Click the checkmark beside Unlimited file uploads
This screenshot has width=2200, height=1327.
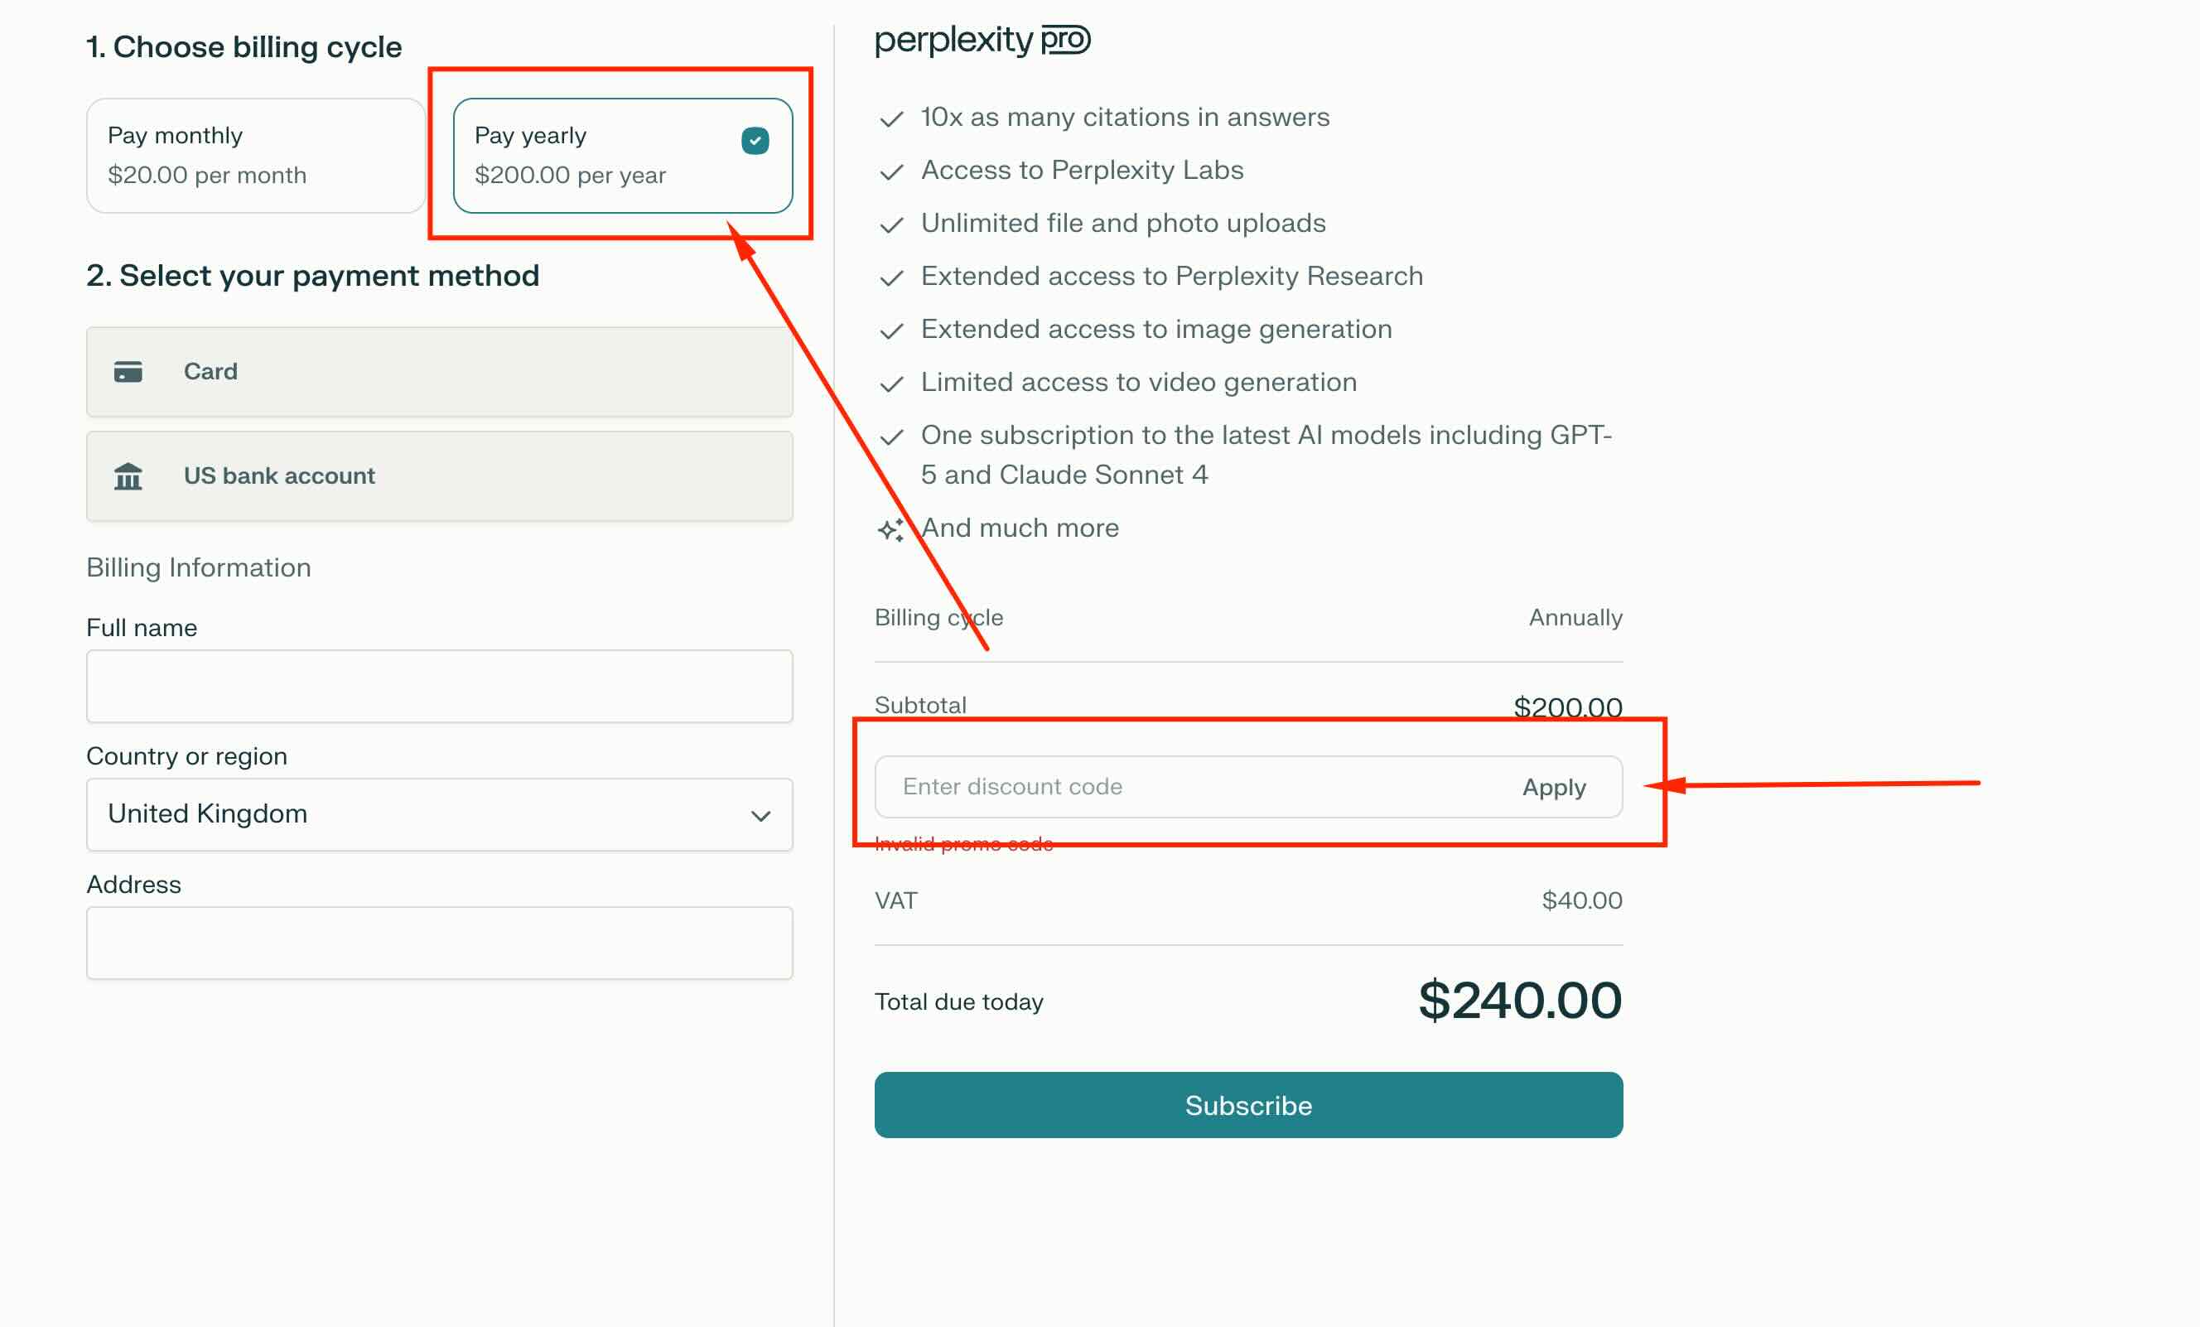pyautogui.click(x=891, y=225)
